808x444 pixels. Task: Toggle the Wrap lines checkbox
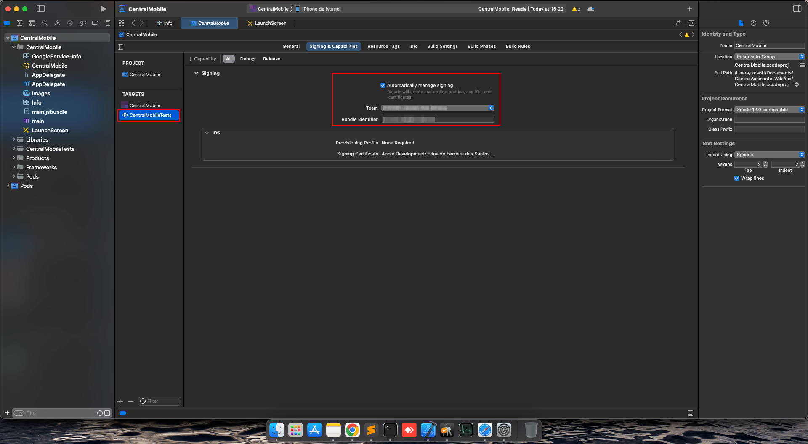[x=737, y=178]
